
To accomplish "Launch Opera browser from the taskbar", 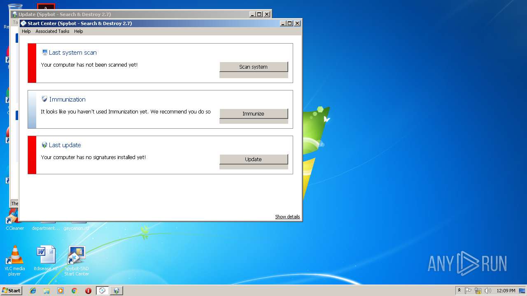I will pyautogui.click(x=88, y=291).
